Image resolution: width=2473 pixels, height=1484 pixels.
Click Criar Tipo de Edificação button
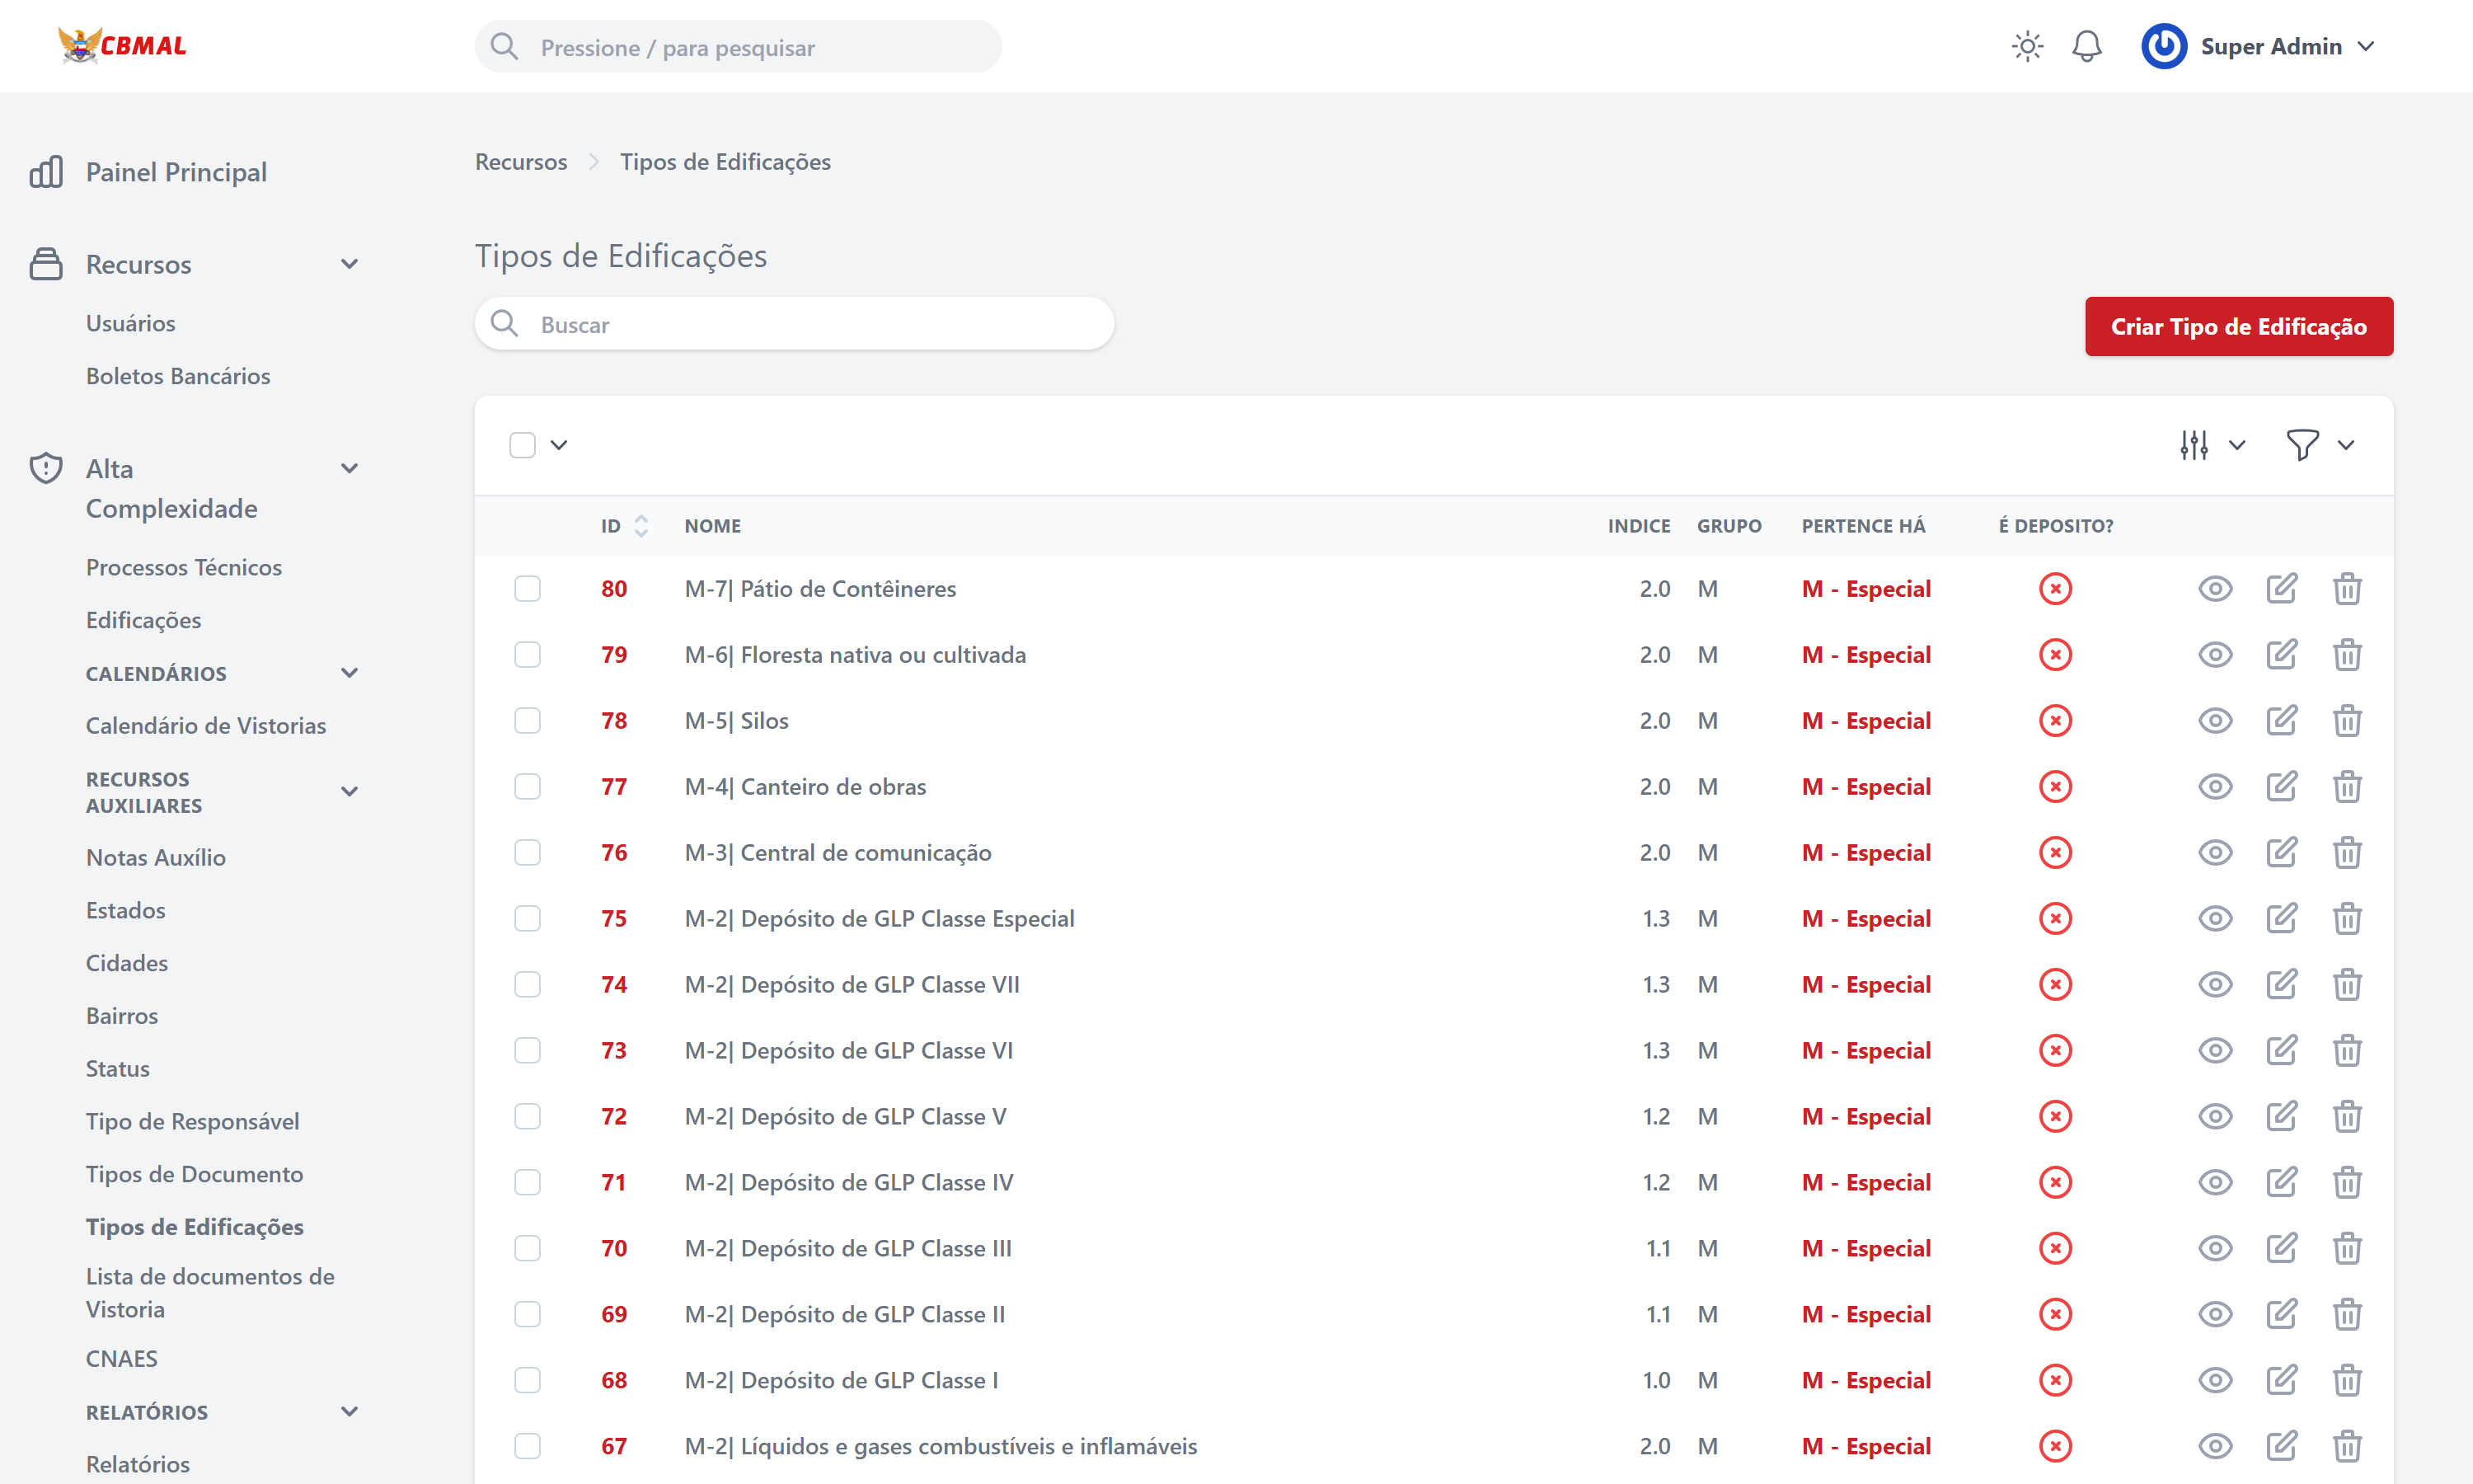[x=2237, y=327]
